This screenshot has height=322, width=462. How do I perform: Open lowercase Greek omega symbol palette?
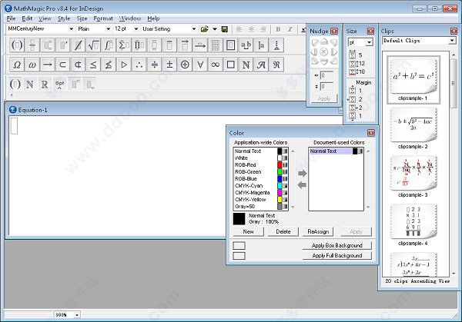[32, 65]
